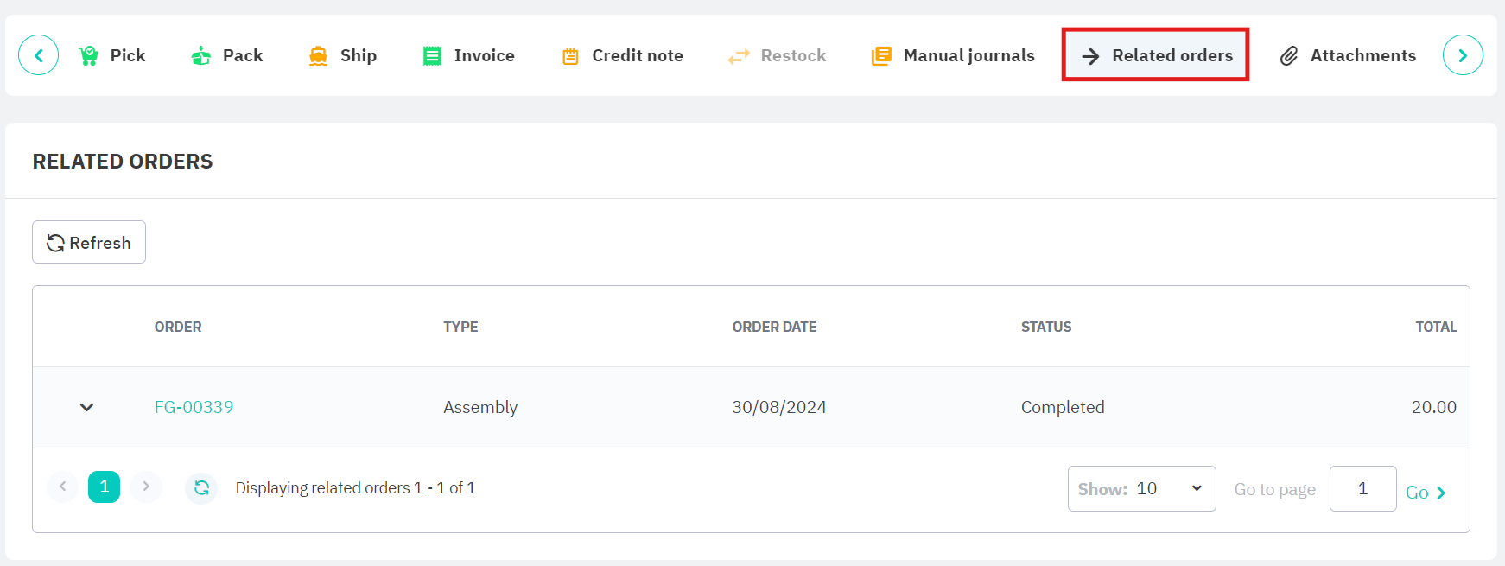Open the Show 10 rows dropdown
This screenshot has height=566, width=1505.
click(1141, 489)
